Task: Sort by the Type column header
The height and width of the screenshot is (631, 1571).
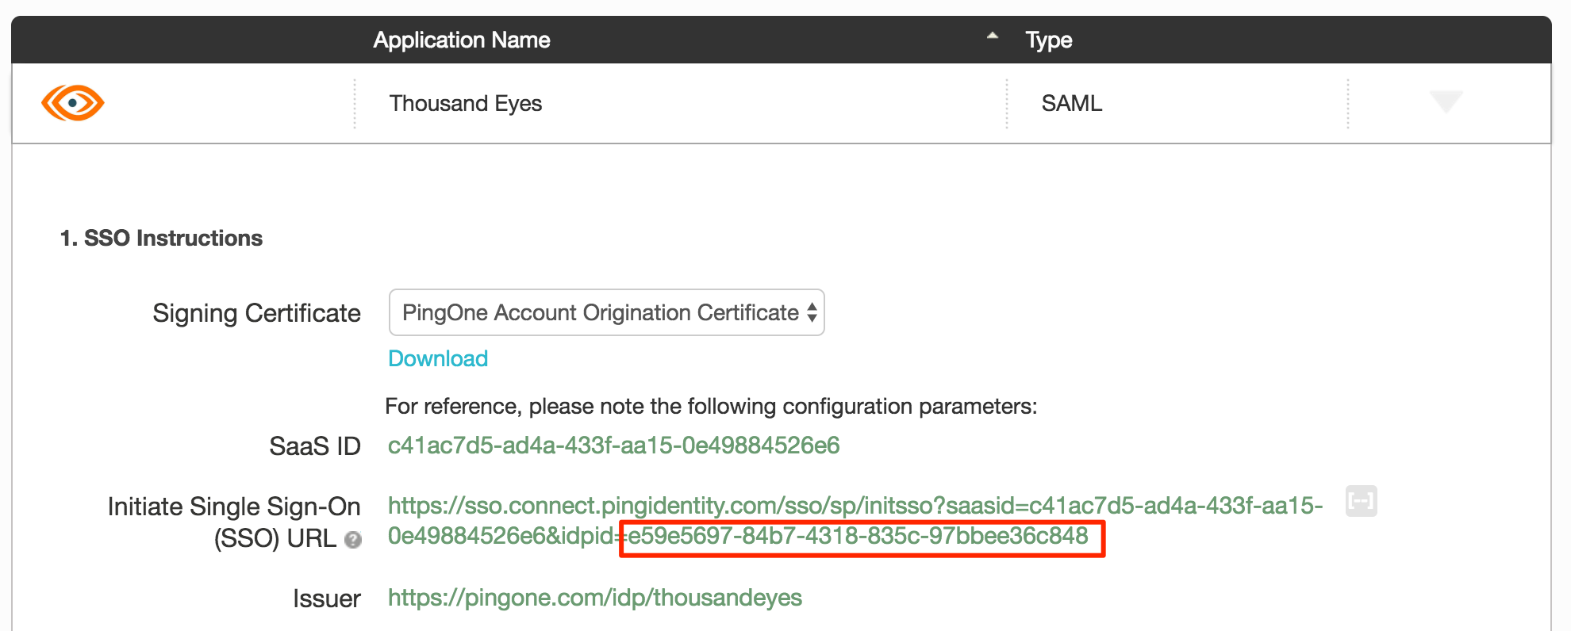Action: tap(1048, 40)
